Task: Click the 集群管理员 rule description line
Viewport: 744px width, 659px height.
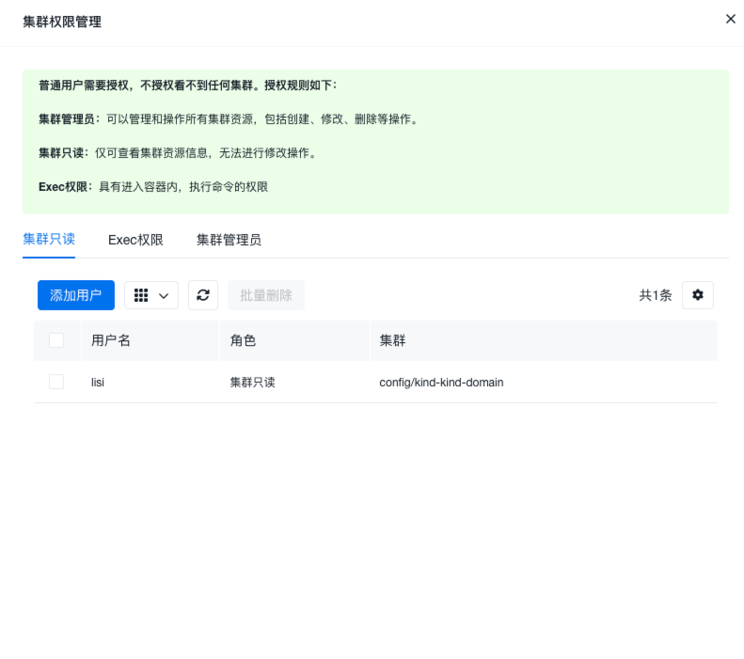Action: (x=230, y=119)
